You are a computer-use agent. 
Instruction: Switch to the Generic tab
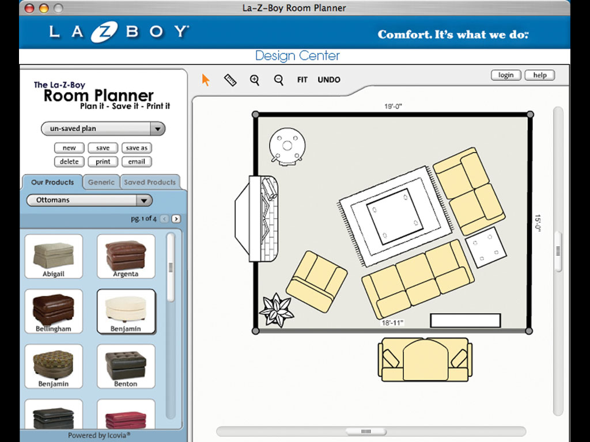[x=101, y=182]
